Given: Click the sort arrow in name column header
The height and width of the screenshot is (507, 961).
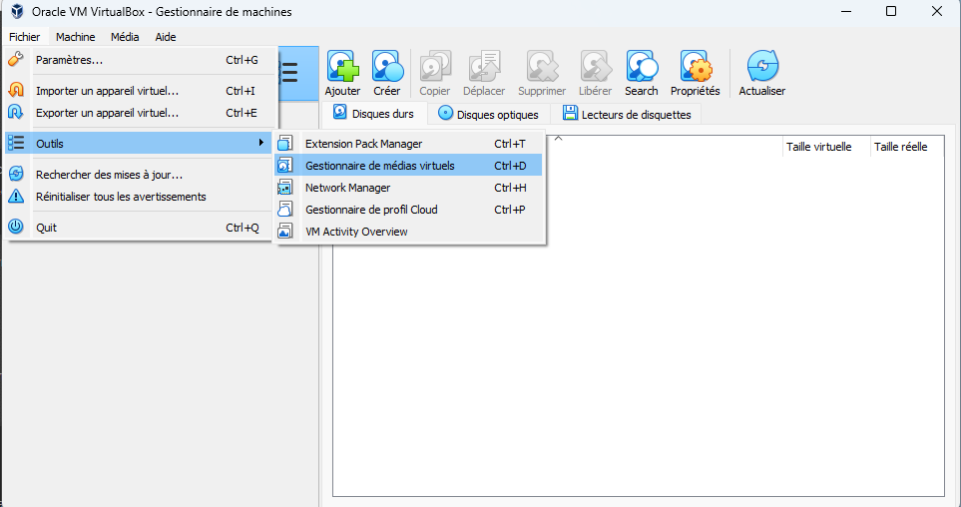Looking at the screenshot, I should click(x=558, y=139).
